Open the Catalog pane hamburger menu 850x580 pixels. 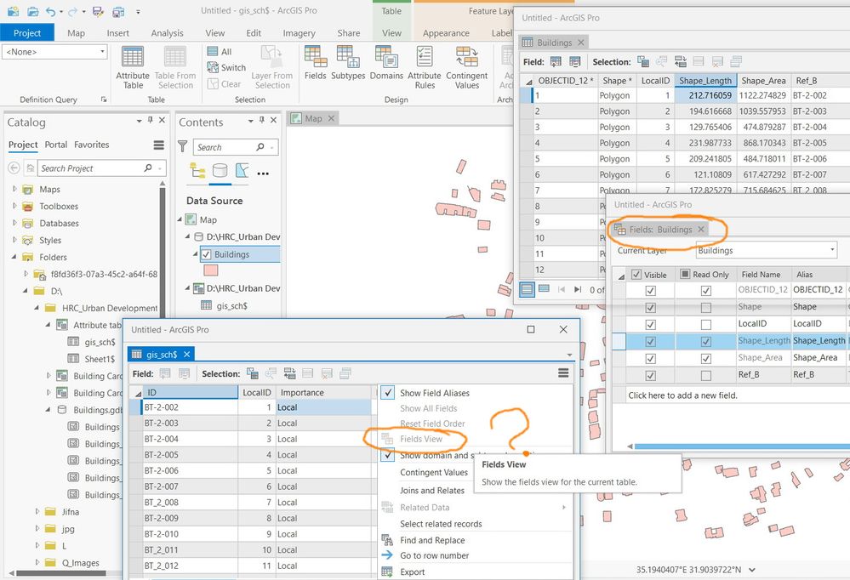158,145
